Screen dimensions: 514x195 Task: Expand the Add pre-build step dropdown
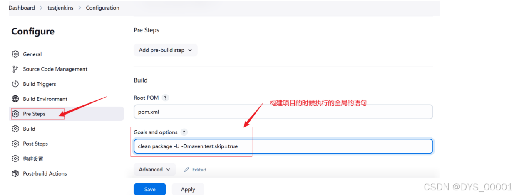[165, 50]
